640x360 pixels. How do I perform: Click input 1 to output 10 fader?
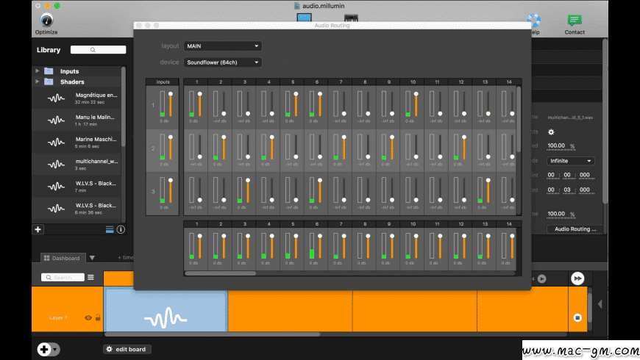click(416, 105)
